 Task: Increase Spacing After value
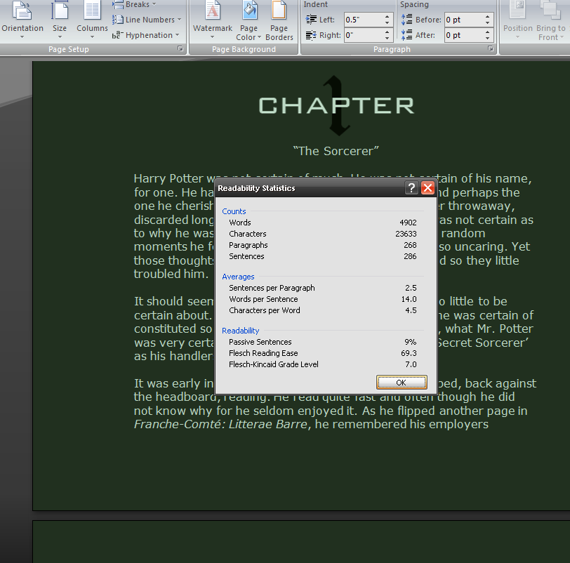tap(487, 32)
